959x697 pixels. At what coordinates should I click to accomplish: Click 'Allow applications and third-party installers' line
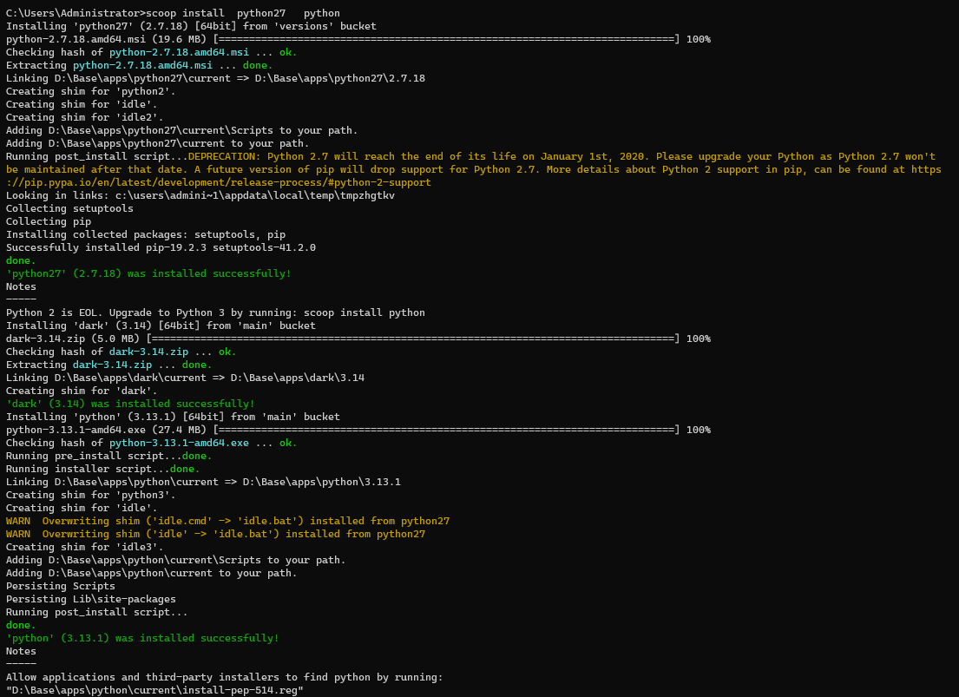225,677
